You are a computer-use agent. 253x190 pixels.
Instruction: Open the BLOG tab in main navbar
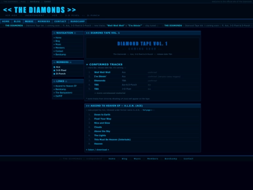point(17,21)
